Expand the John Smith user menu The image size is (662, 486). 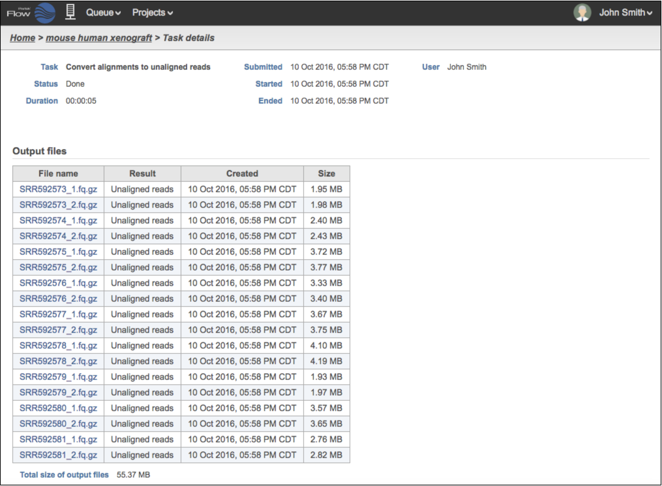tap(625, 13)
